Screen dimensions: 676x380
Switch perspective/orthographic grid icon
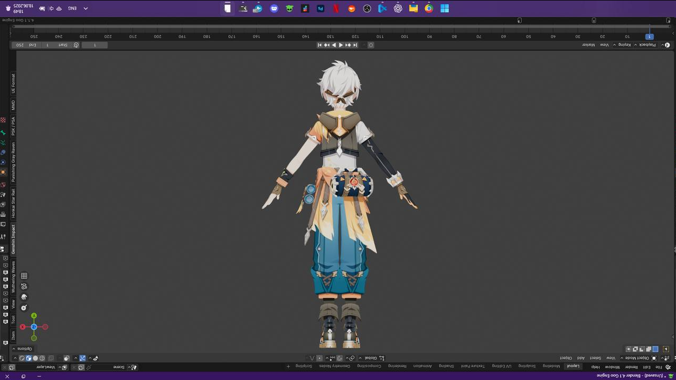point(24,275)
